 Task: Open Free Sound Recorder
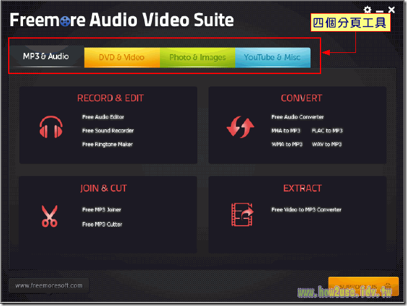pos(108,131)
